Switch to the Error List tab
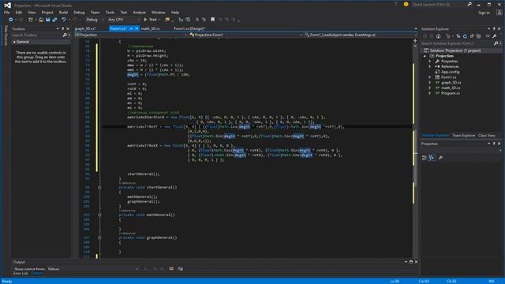Screen dimensions: 505x284 [x=21, y=274]
